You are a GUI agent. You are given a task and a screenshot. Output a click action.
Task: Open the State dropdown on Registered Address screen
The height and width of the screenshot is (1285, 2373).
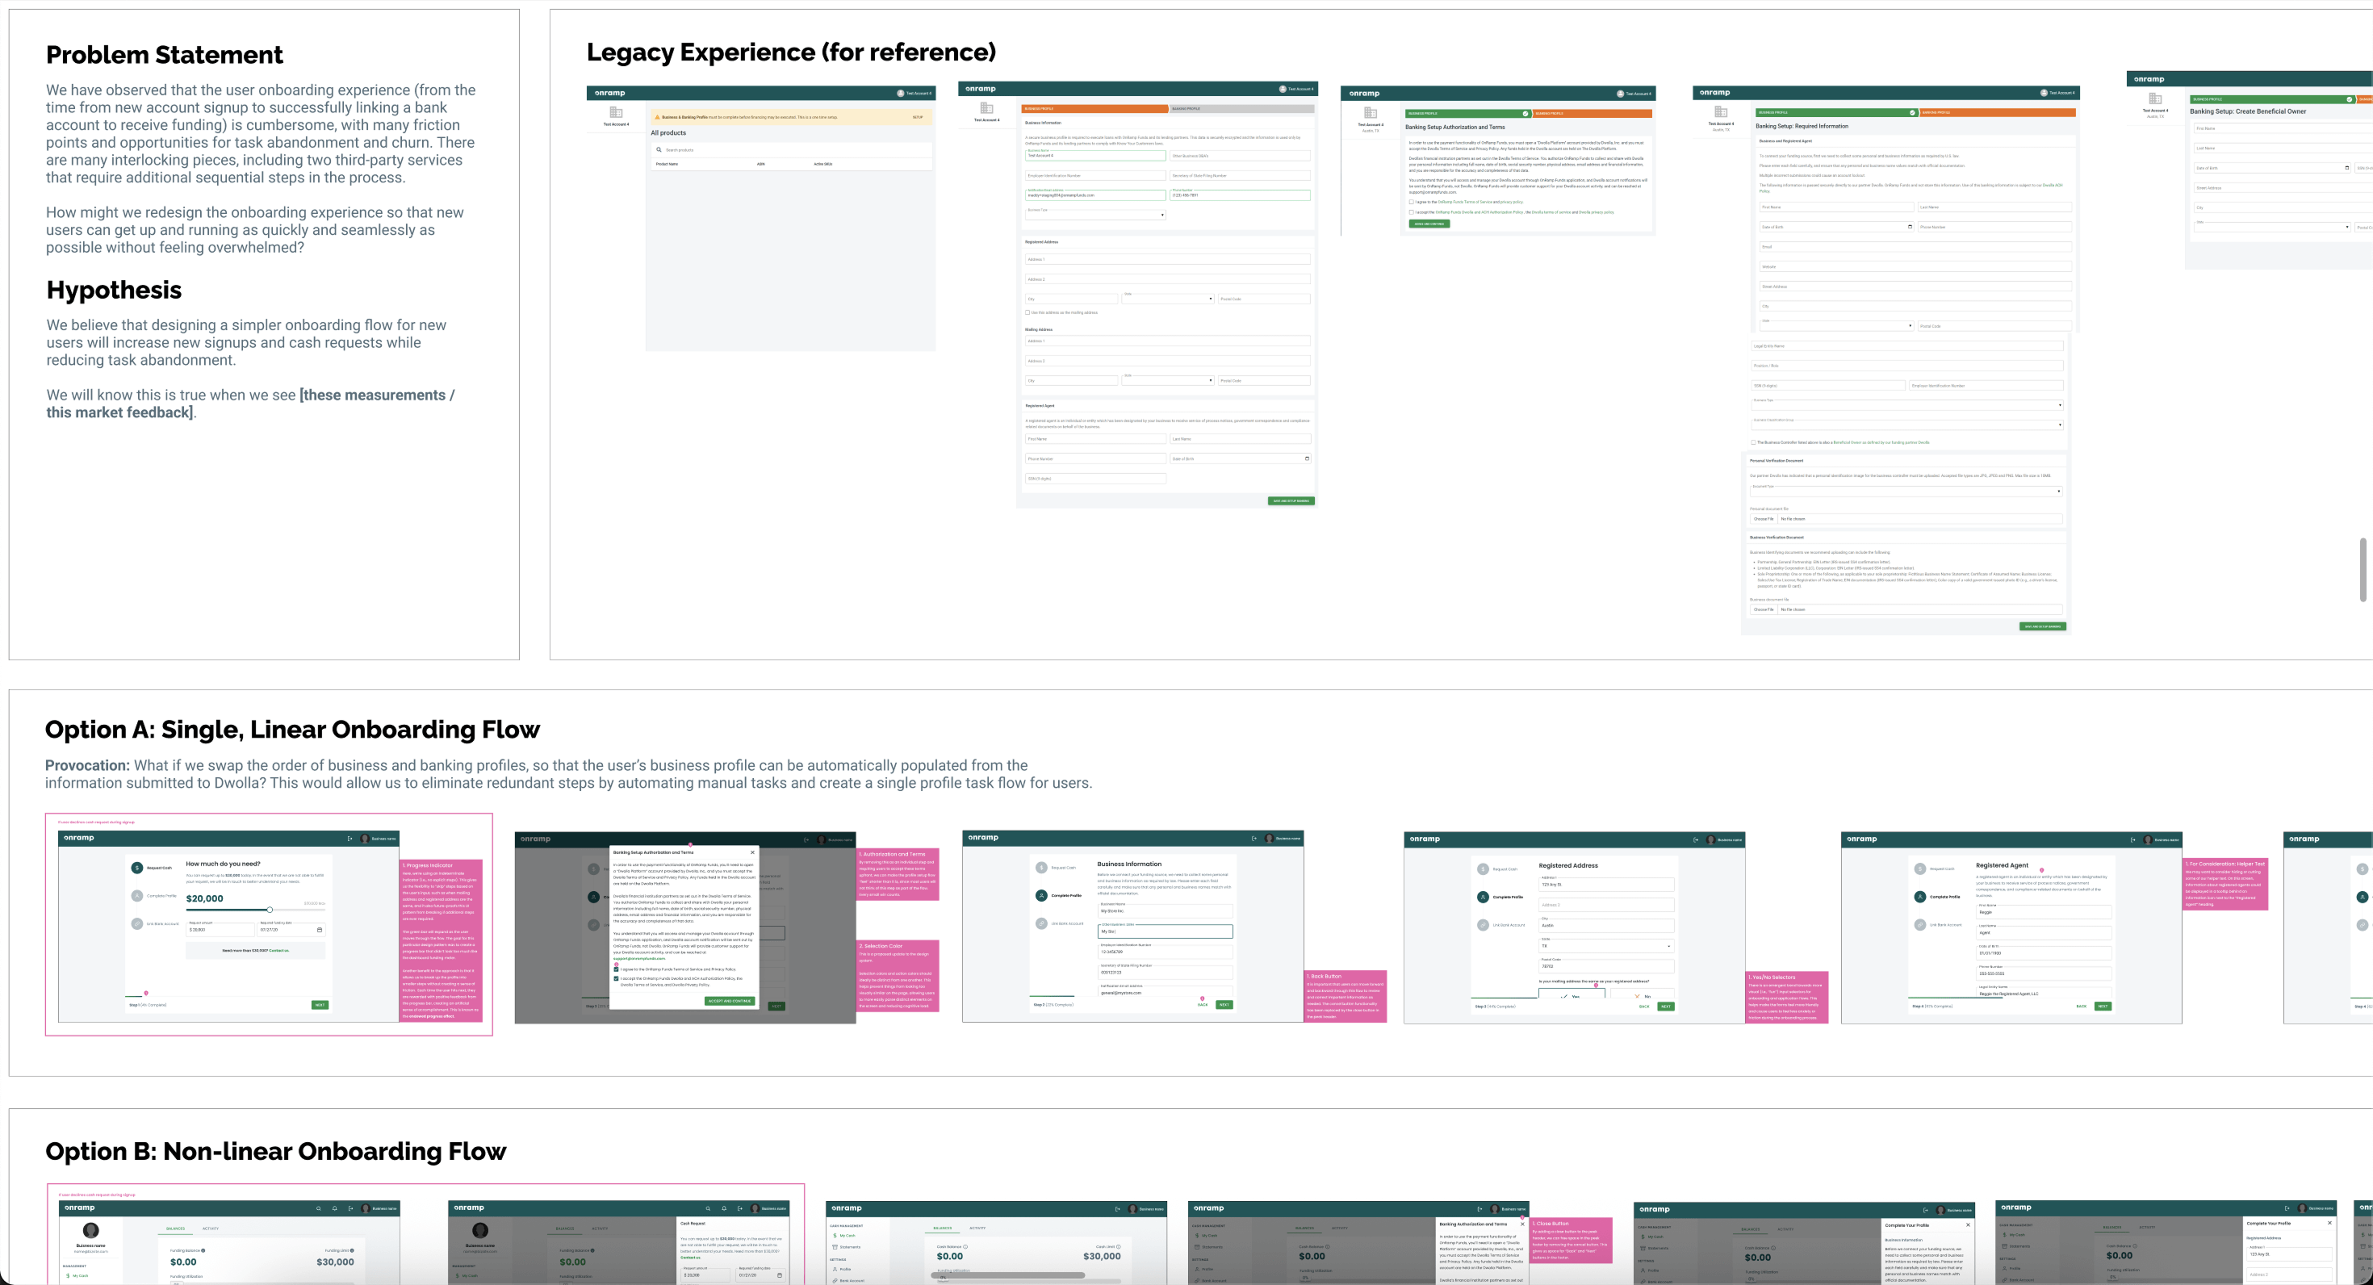[1606, 946]
